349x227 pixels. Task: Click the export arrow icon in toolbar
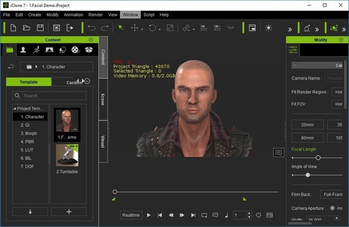point(70,28)
